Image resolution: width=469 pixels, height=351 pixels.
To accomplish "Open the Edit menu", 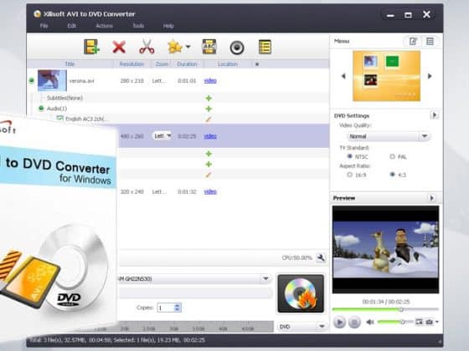I will (x=72, y=26).
